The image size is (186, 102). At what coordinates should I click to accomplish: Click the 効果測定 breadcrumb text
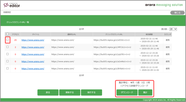pos(7,12)
